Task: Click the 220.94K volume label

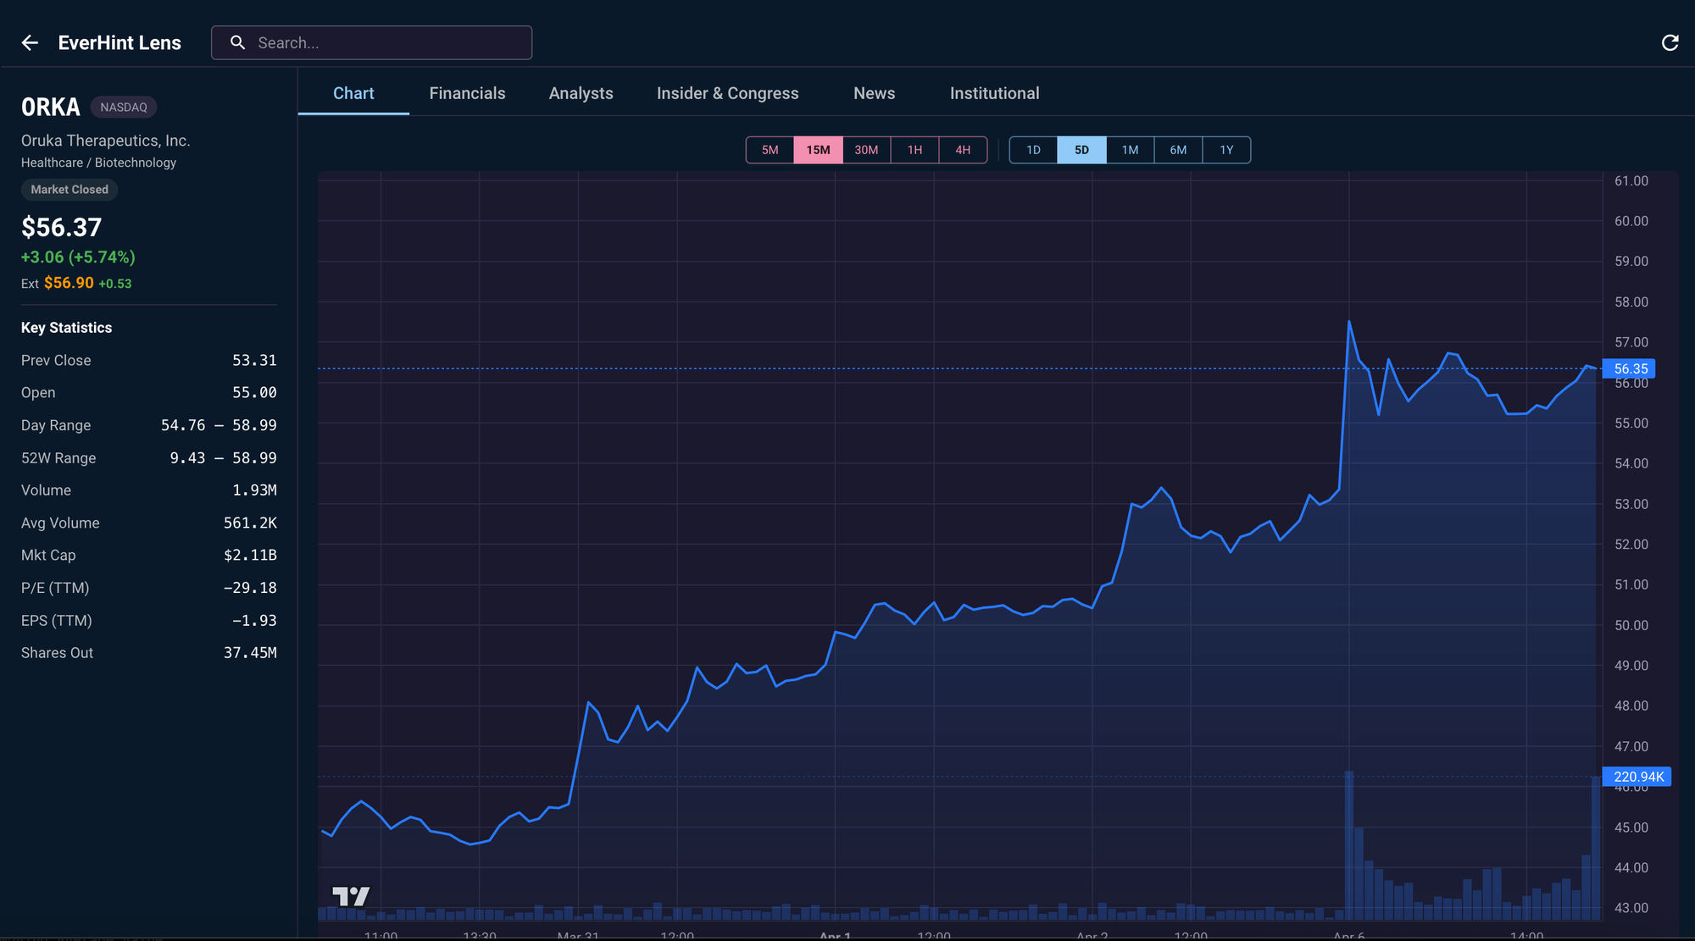Action: (x=1637, y=777)
